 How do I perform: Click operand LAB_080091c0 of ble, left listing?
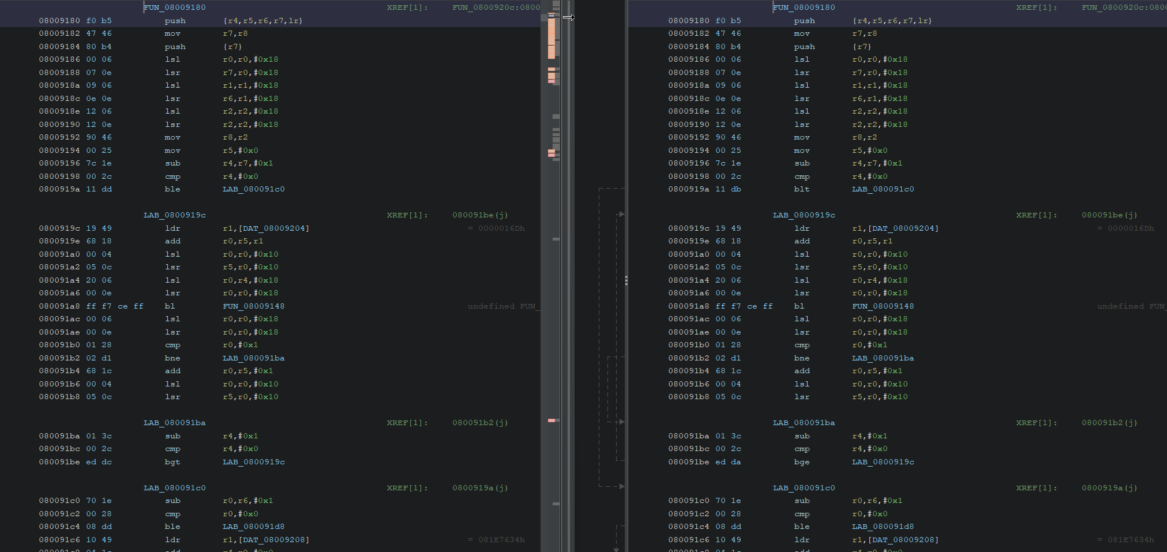tap(254, 189)
